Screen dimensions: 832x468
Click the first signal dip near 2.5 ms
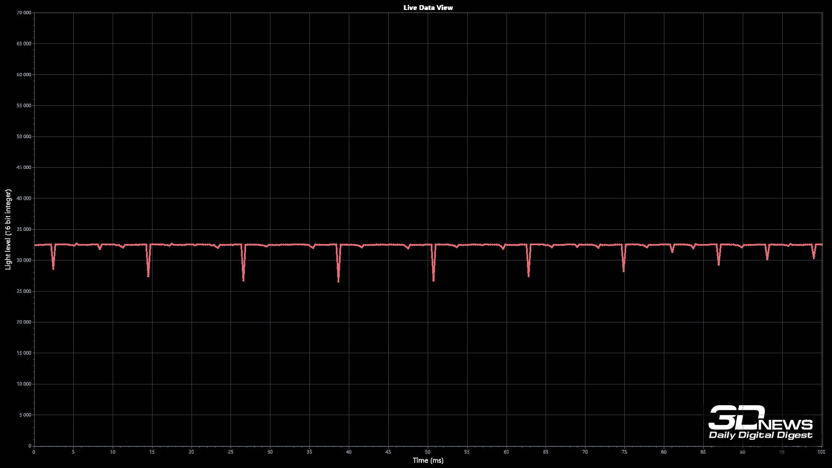[x=53, y=263]
